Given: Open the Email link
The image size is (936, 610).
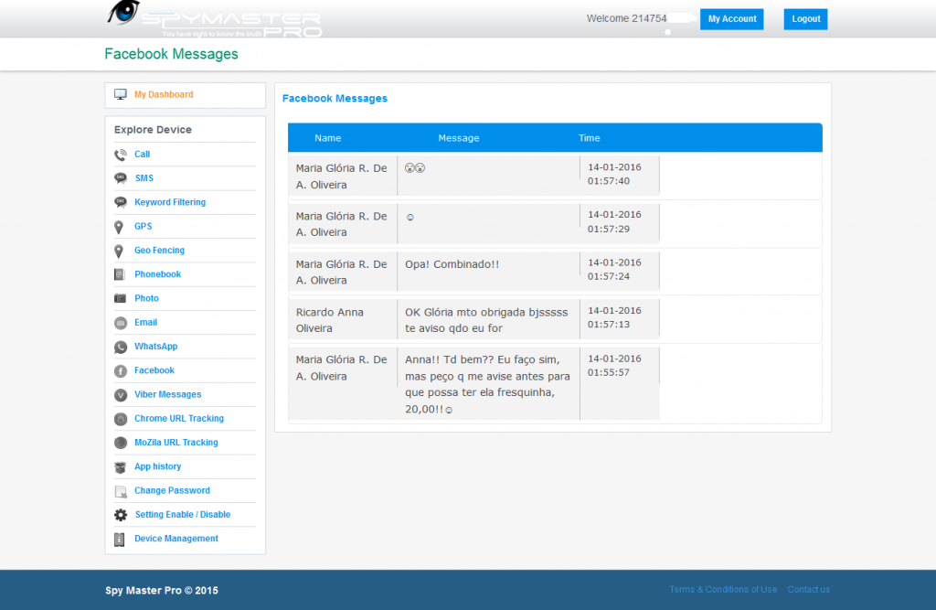Looking at the screenshot, I should [x=145, y=322].
